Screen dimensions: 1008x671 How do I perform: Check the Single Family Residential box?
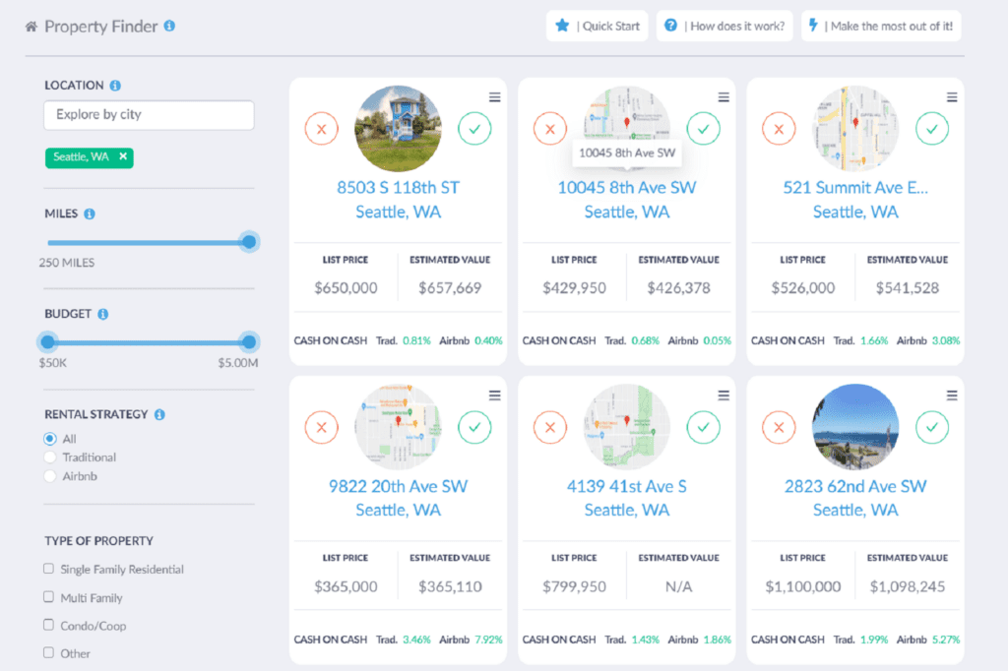coord(46,569)
